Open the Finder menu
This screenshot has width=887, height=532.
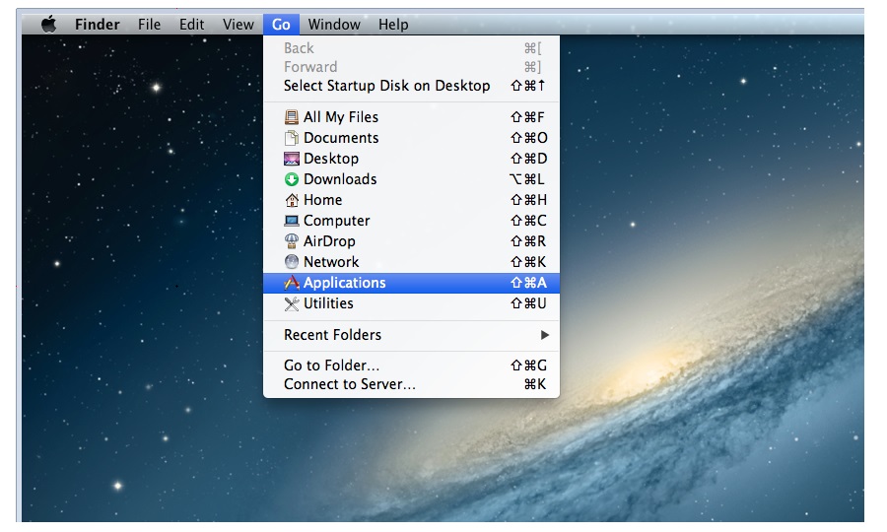point(98,25)
